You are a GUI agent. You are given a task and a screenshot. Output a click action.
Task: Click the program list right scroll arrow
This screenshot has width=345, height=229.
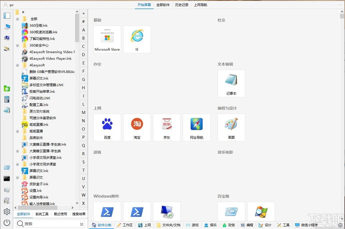[73, 208]
